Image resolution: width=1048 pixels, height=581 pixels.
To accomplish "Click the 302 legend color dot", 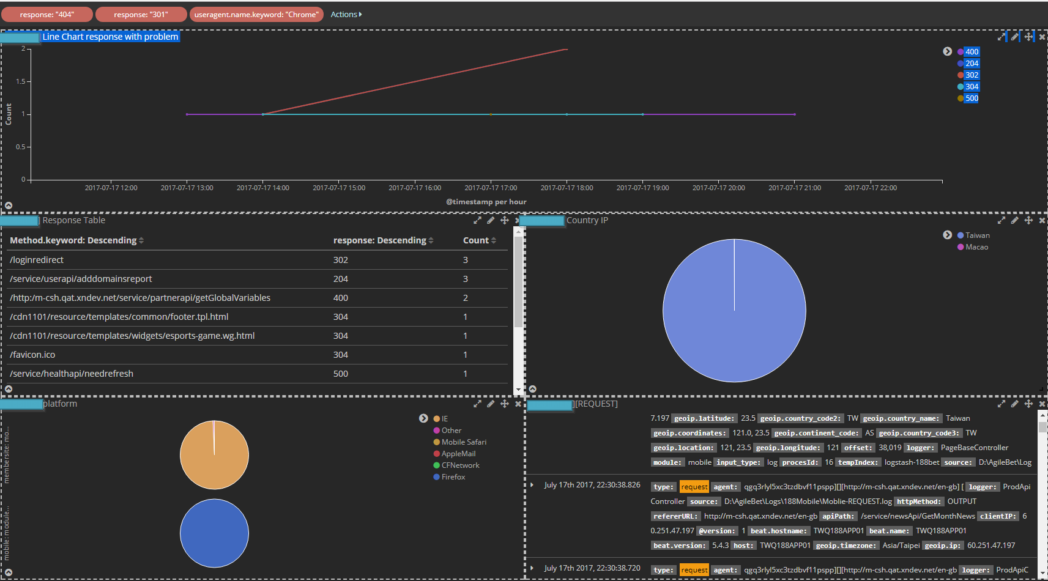I will (x=961, y=75).
